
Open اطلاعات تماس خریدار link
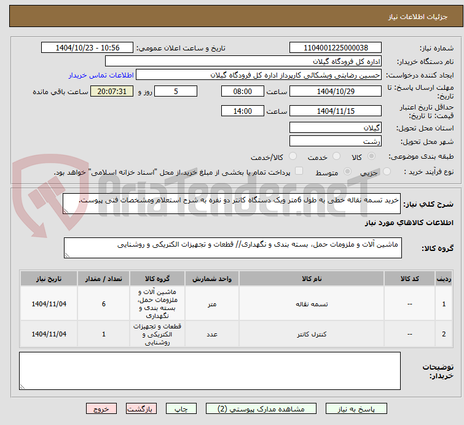(x=101, y=75)
